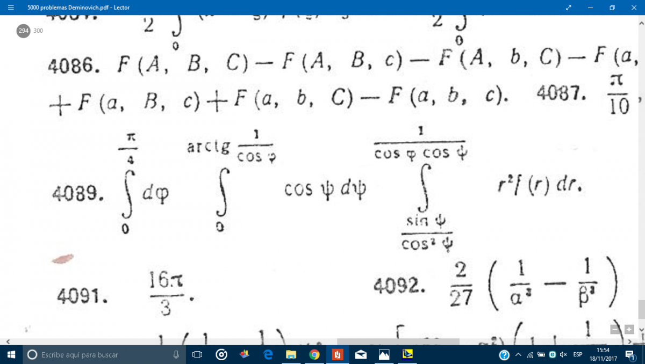Click the Cortana search box
This screenshot has height=364, width=645.
tap(97, 354)
